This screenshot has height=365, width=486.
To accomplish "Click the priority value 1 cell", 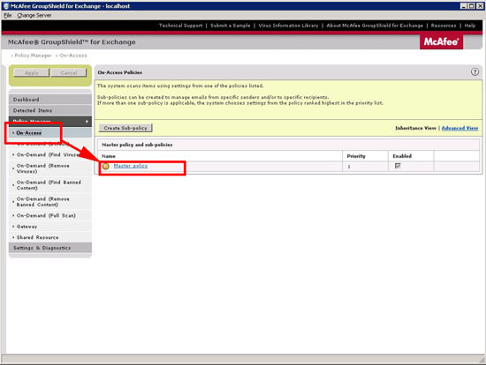I will click(365, 167).
